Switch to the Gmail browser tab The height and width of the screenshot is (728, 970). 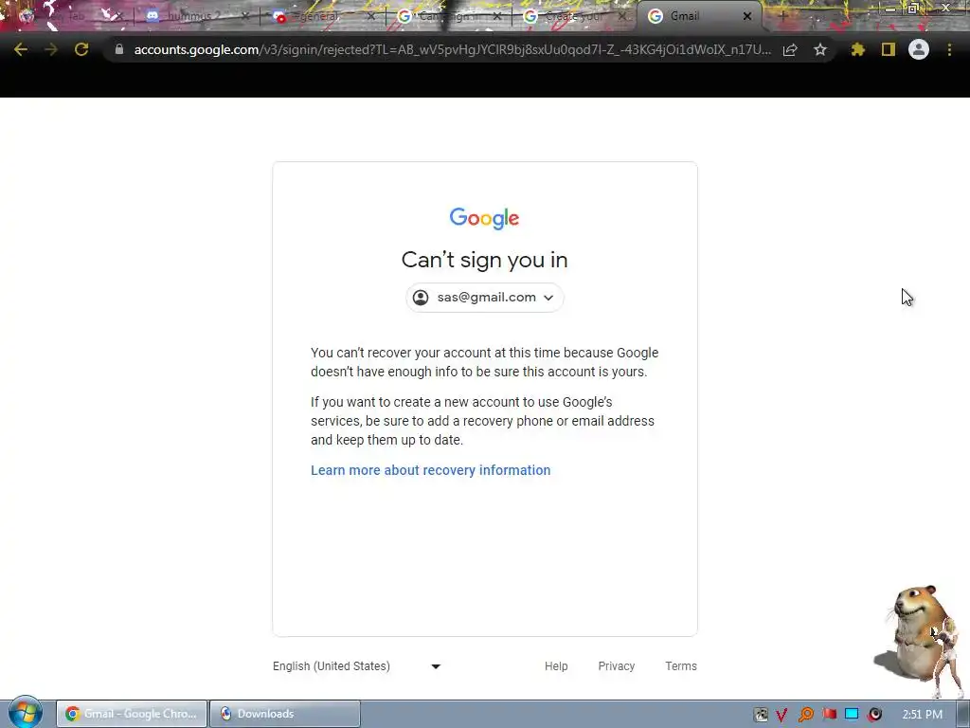click(x=699, y=16)
